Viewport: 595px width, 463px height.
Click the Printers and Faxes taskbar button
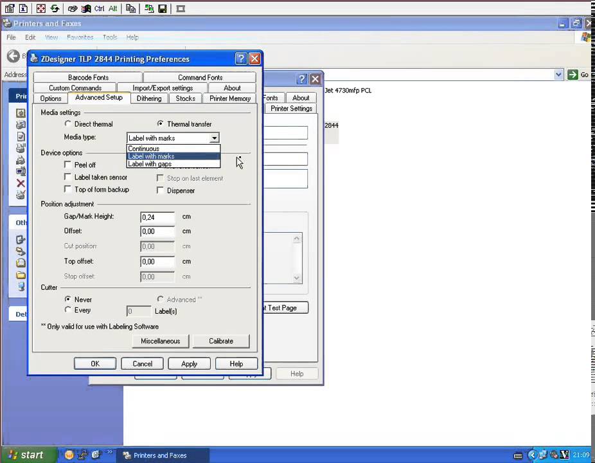pyautogui.click(x=163, y=455)
